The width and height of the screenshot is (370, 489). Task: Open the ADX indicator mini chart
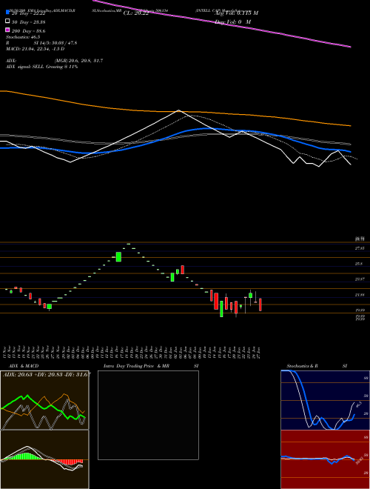[44, 400]
